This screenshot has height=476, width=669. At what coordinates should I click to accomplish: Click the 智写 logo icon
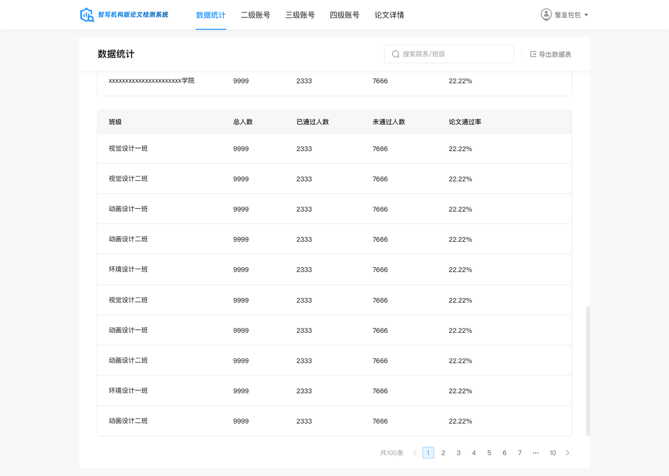tap(87, 15)
